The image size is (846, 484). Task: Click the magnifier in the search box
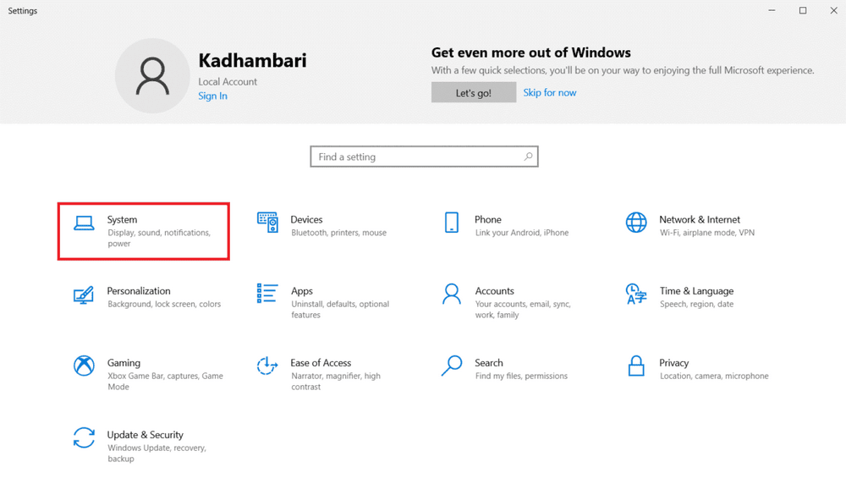(x=528, y=157)
